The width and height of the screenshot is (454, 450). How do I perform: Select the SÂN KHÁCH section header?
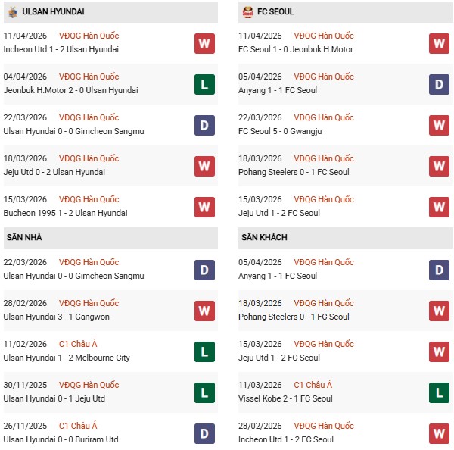pyautogui.click(x=263, y=238)
